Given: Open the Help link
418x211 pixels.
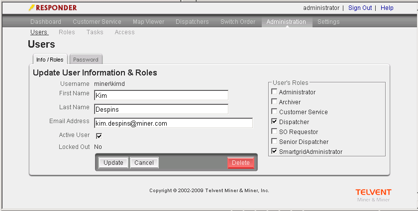Looking at the screenshot, I should click(x=387, y=8).
